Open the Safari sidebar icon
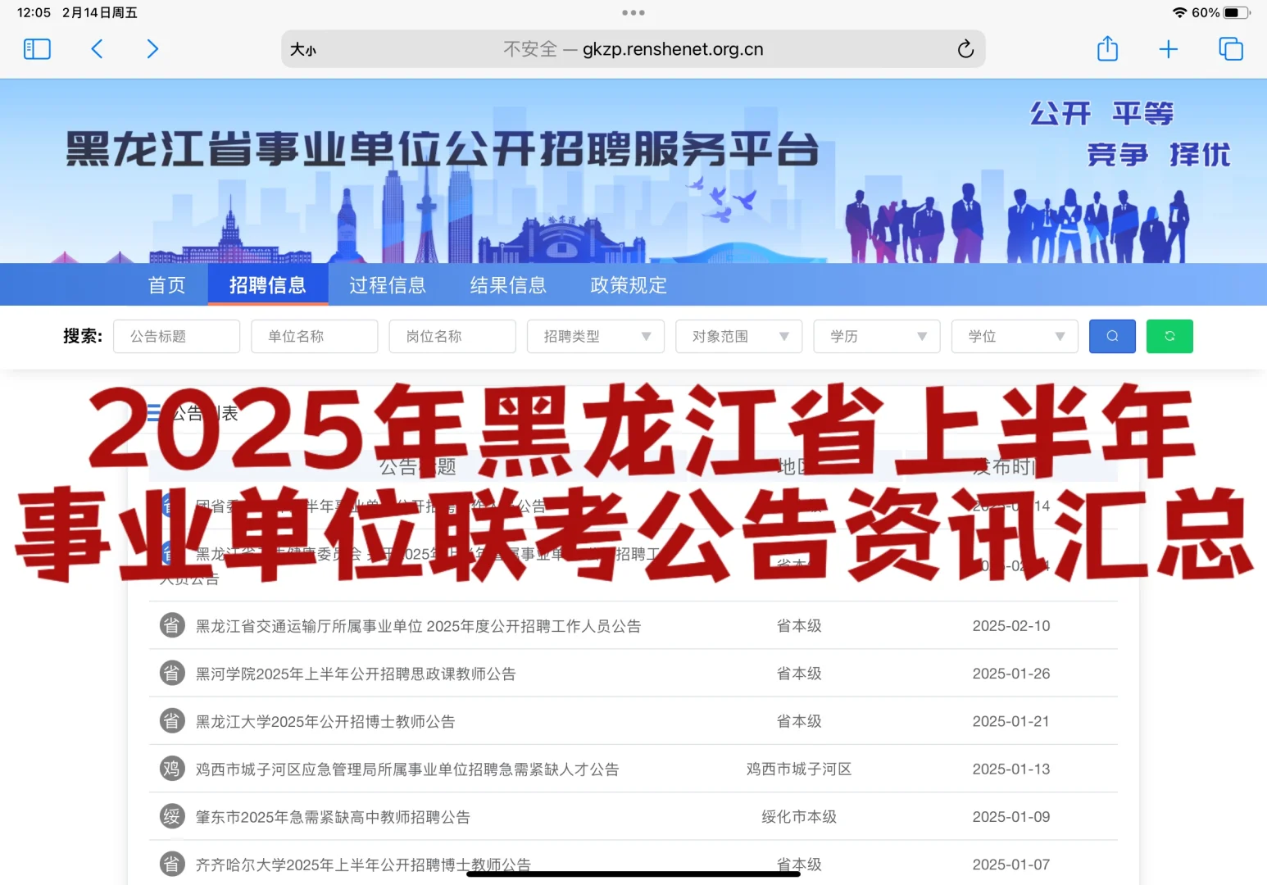This screenshot has height=885, width=1267. coord(36,49)
